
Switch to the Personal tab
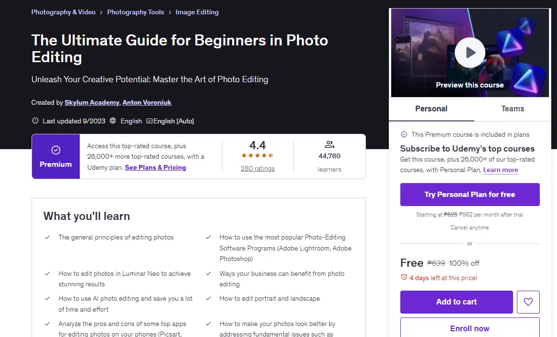coord(431,109)
